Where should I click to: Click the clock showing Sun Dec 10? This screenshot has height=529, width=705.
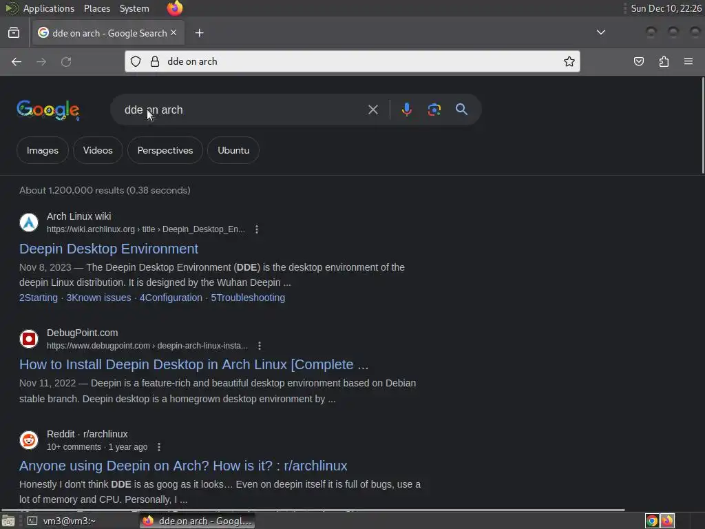(x=666, y=8)
